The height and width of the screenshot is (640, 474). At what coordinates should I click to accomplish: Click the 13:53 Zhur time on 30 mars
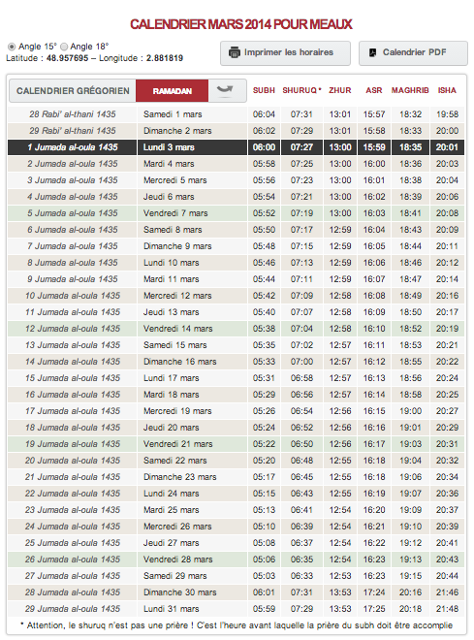tap(340, 592)
